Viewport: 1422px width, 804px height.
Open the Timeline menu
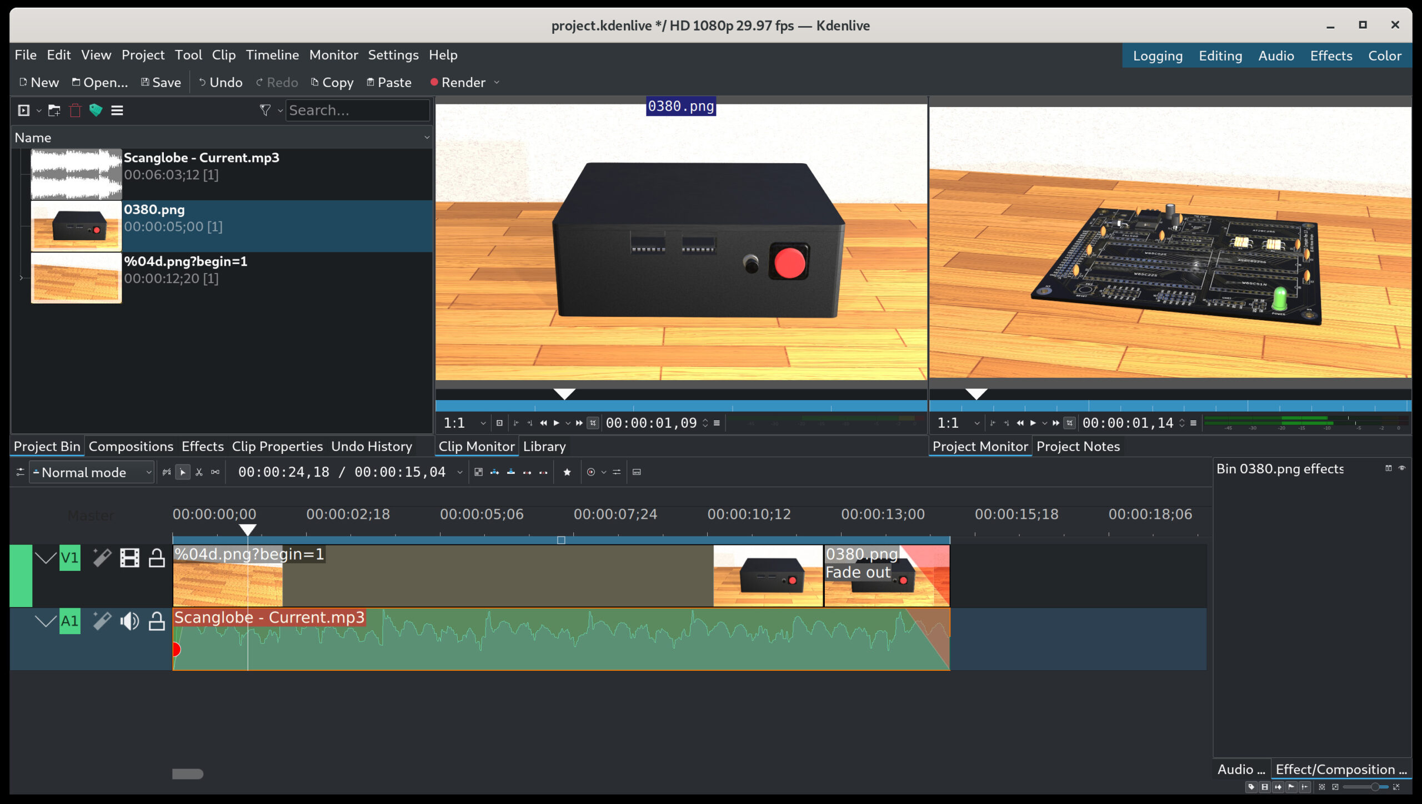(272, 55)
